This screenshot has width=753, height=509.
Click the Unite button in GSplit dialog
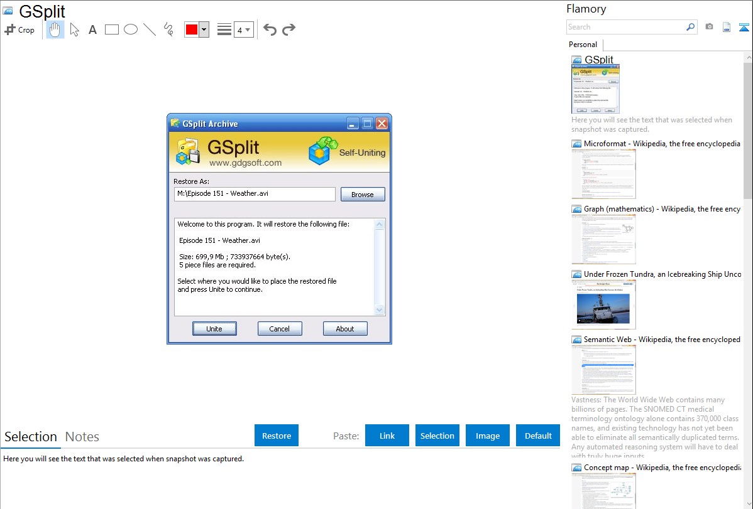(214, 329)
